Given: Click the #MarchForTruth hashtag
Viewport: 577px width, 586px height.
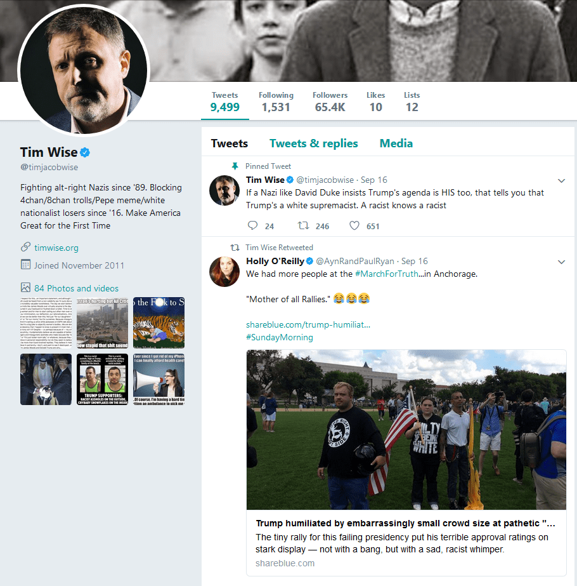Looking at the screenshot, I should (387, 274).
